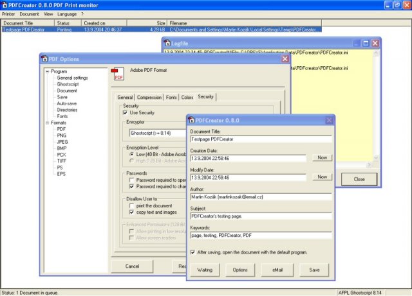Switch to the Fonts tab
The height and width of the screenshot is (296, 412).
click(171, 97)
